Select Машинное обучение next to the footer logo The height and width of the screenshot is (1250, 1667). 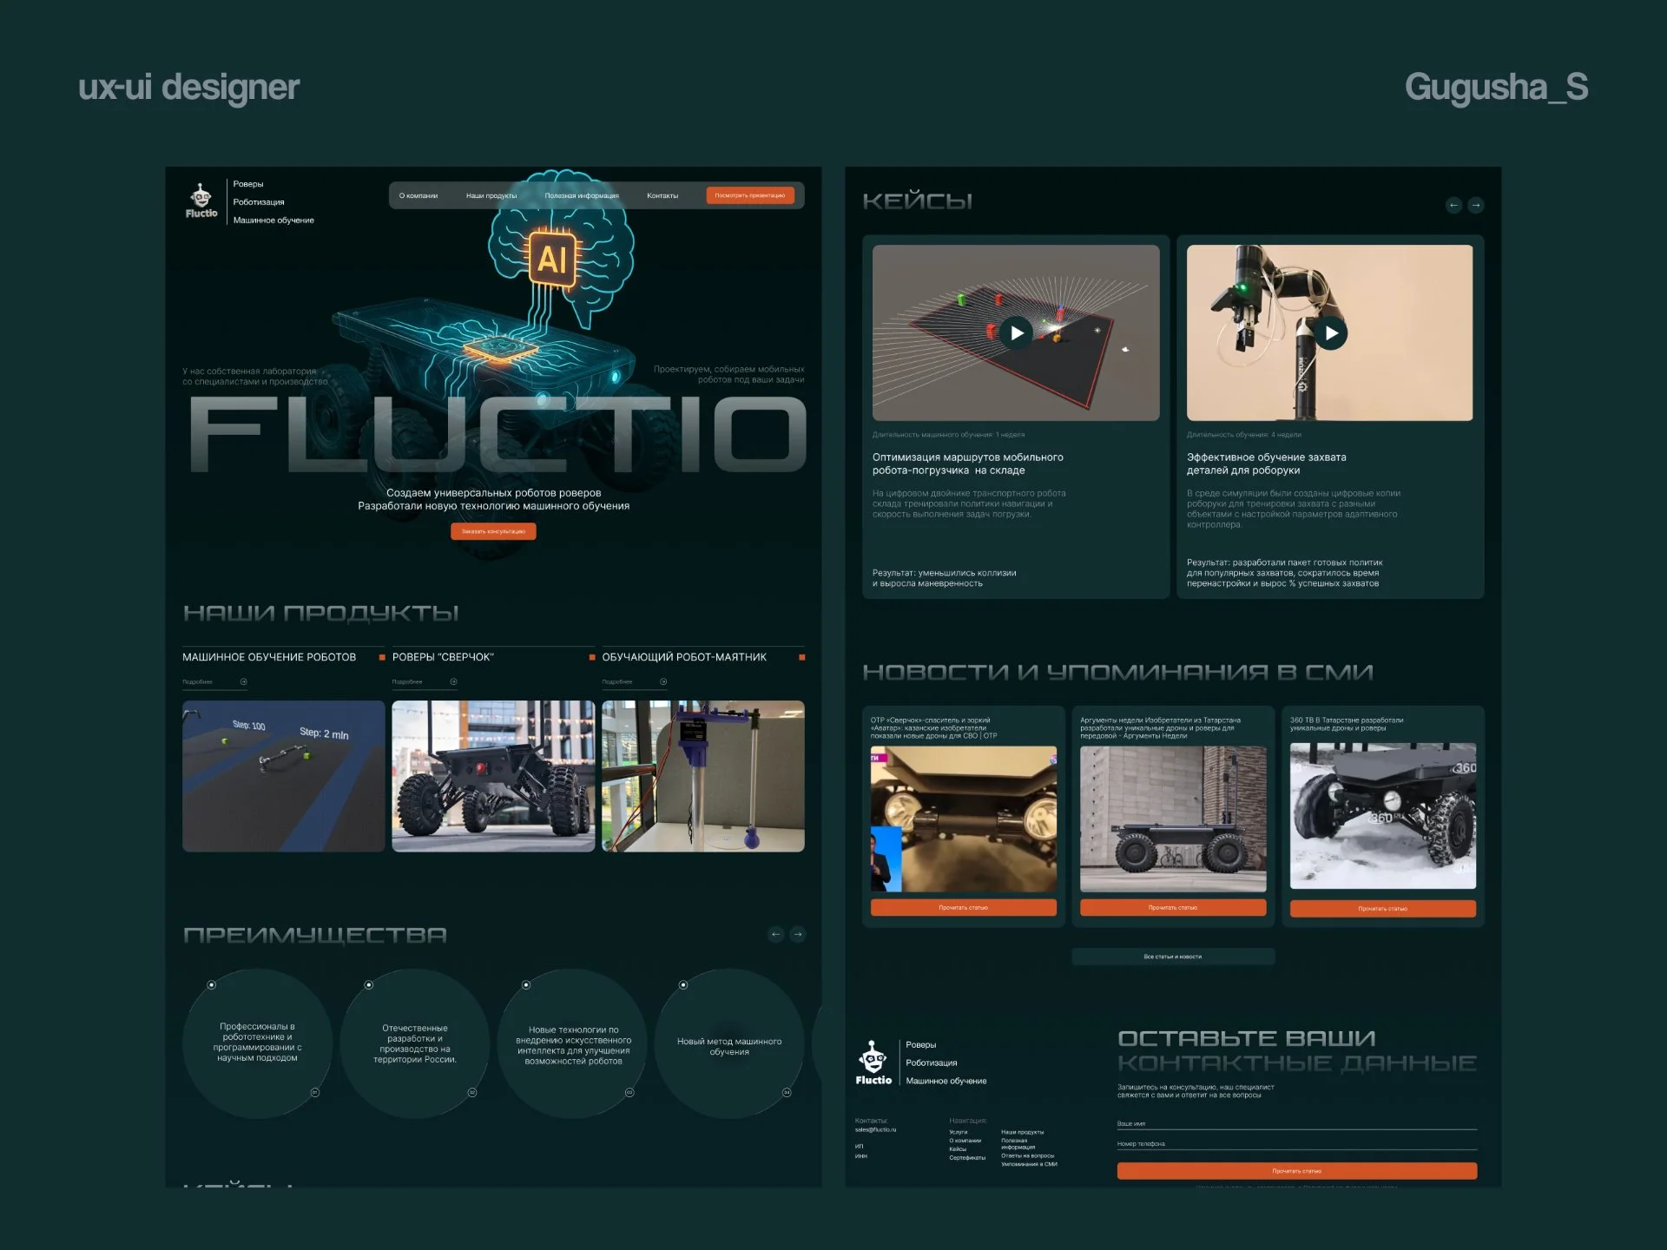click(x=946, y=1082)
